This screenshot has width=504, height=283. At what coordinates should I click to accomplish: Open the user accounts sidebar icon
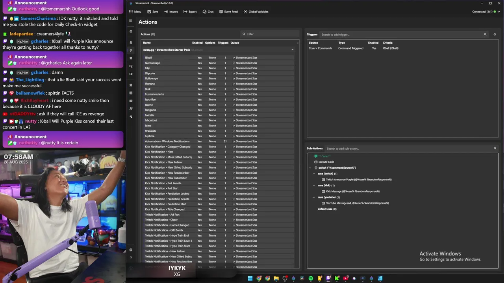[x=131, y=42]
